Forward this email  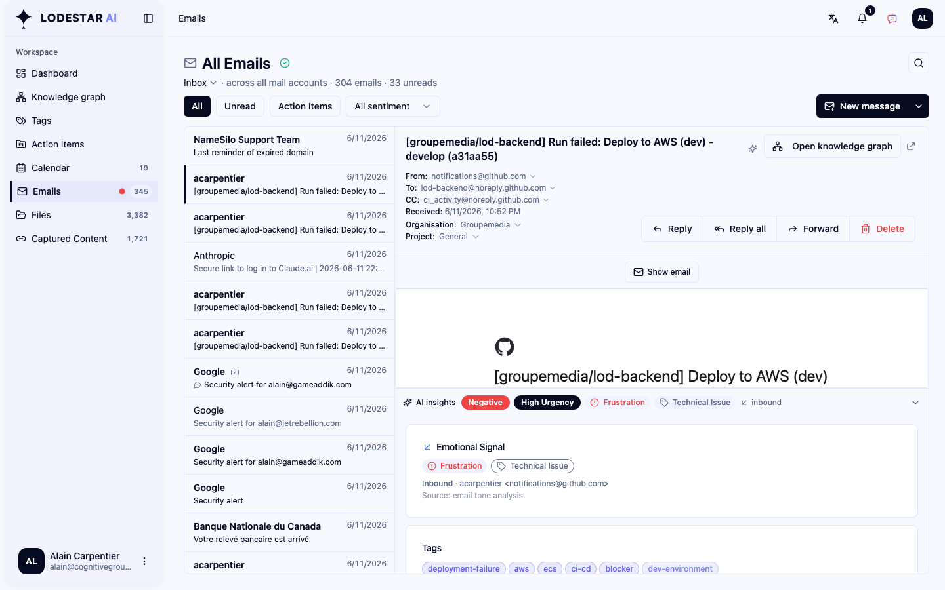pos(813,229)
